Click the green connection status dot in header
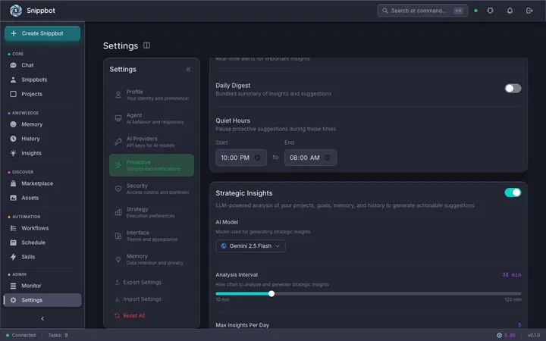Screen dimensions: 546x341 click(475, 11)
